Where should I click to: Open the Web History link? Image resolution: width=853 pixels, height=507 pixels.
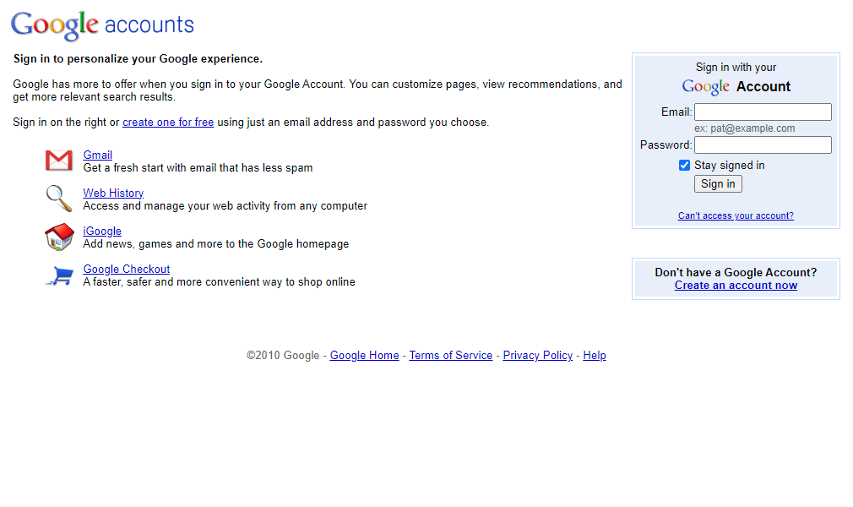coord(113,193)
